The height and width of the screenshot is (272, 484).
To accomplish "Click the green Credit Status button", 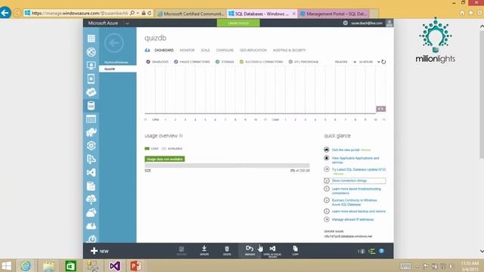I will [238, 23].
